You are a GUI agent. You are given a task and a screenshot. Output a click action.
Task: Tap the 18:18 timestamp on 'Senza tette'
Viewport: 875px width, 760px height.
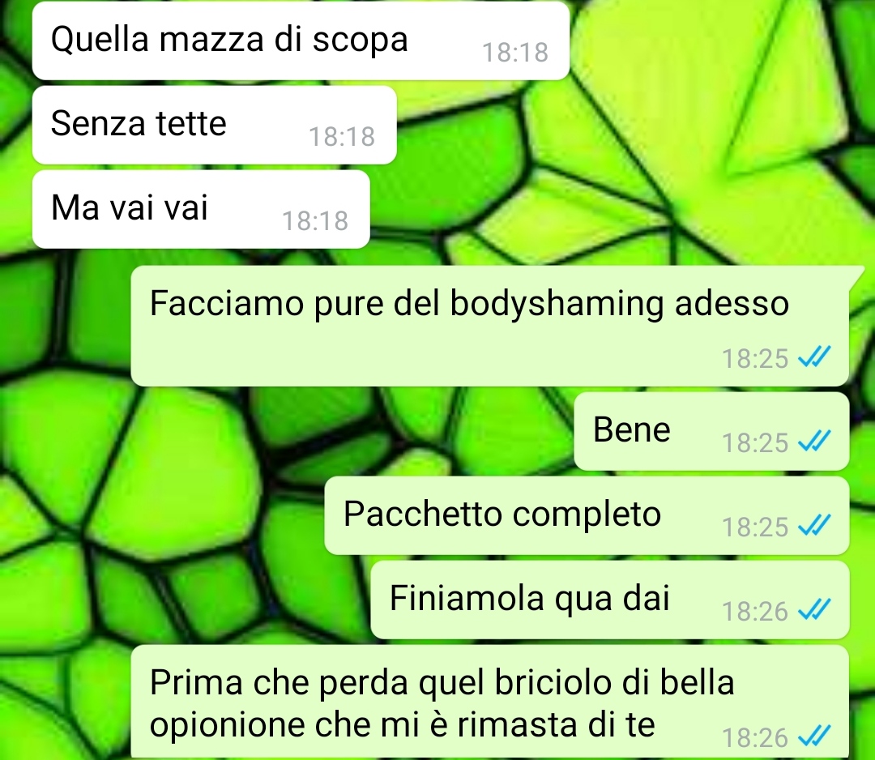pyautogui.click(x=342, y=137)
